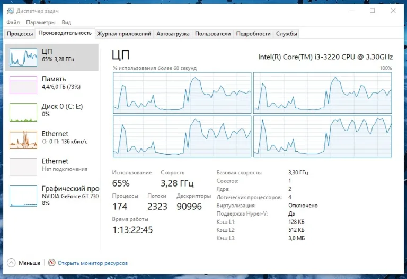Click the Resource Monitor icon at bottom
This screenshot has width=407, height=279.
(51, 263)
